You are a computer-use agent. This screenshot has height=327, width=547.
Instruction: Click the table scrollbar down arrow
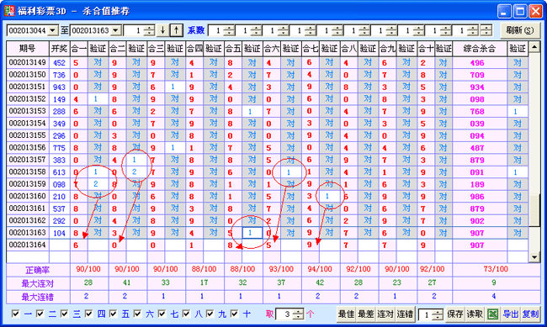[534, 257]
